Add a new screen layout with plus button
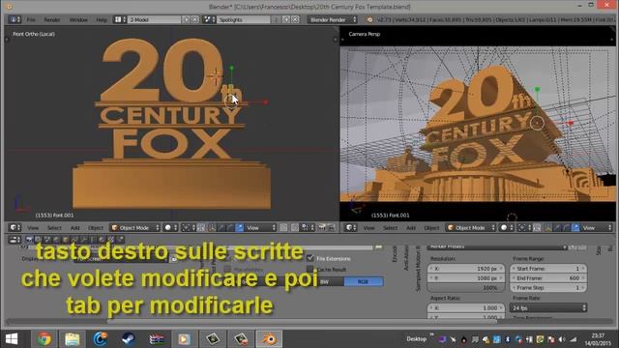The image size is (619, 348). (x=187, y=19)
